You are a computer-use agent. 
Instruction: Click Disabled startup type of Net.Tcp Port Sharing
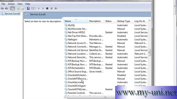(x=121, y=36)
